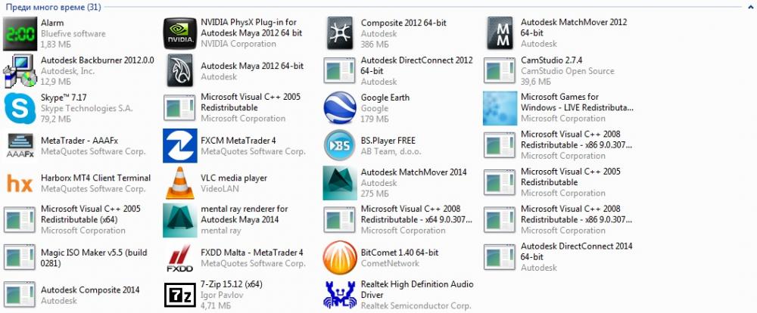Click the 'Преди много време (31)' group header
This screenshot has height=313, width=757.
(53, 8)
